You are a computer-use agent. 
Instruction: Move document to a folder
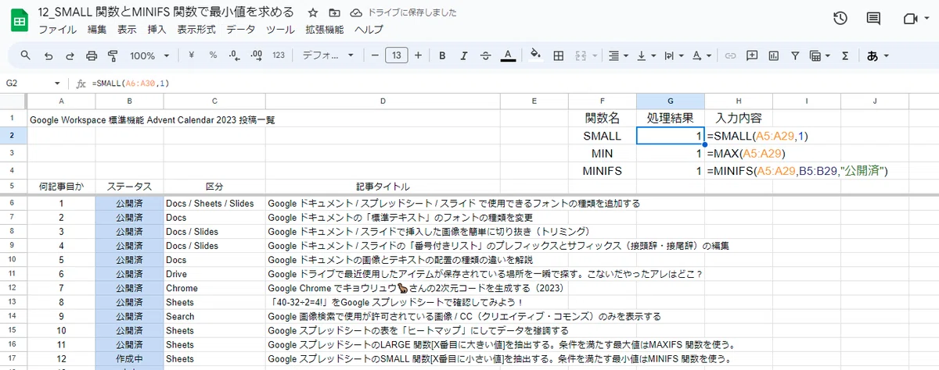click(x=335, y=13)
